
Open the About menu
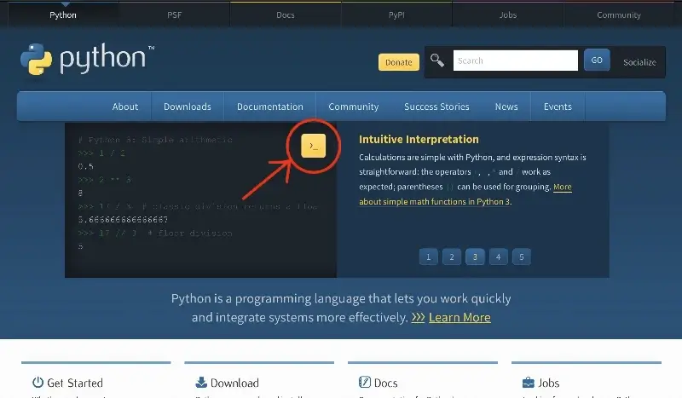(x=125, y=107)
